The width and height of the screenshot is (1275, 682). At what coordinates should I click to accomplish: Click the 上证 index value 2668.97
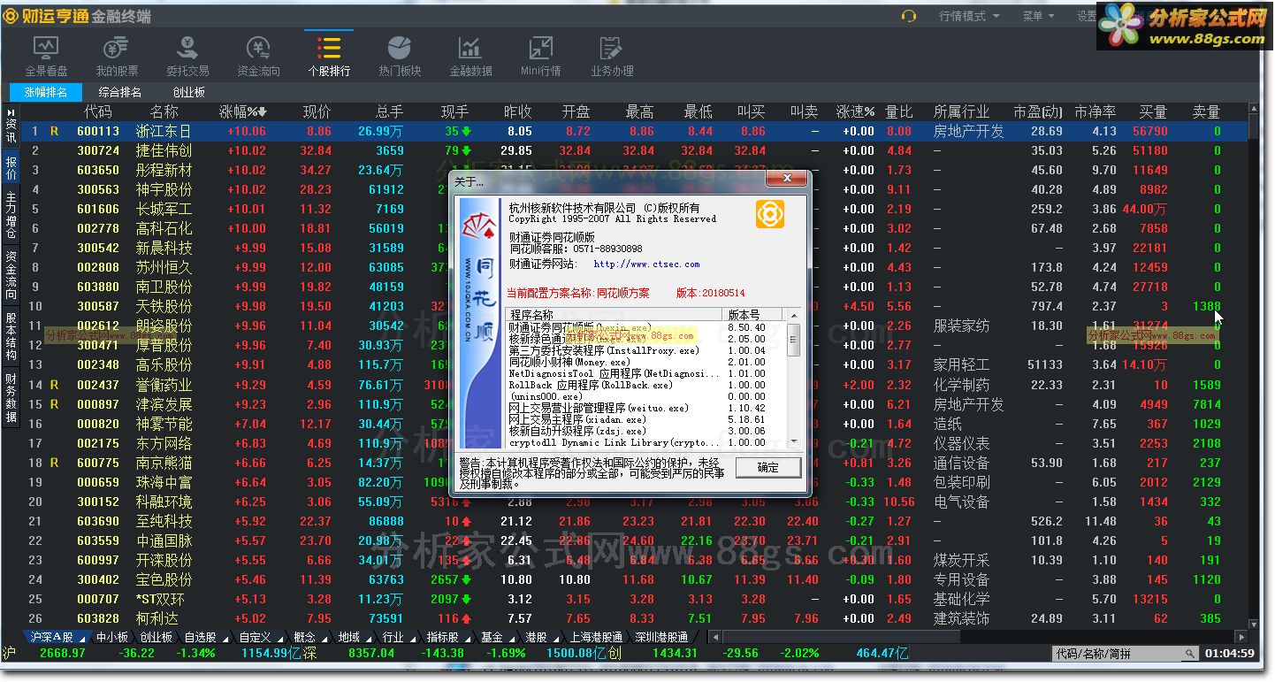[x=63, y=653]
